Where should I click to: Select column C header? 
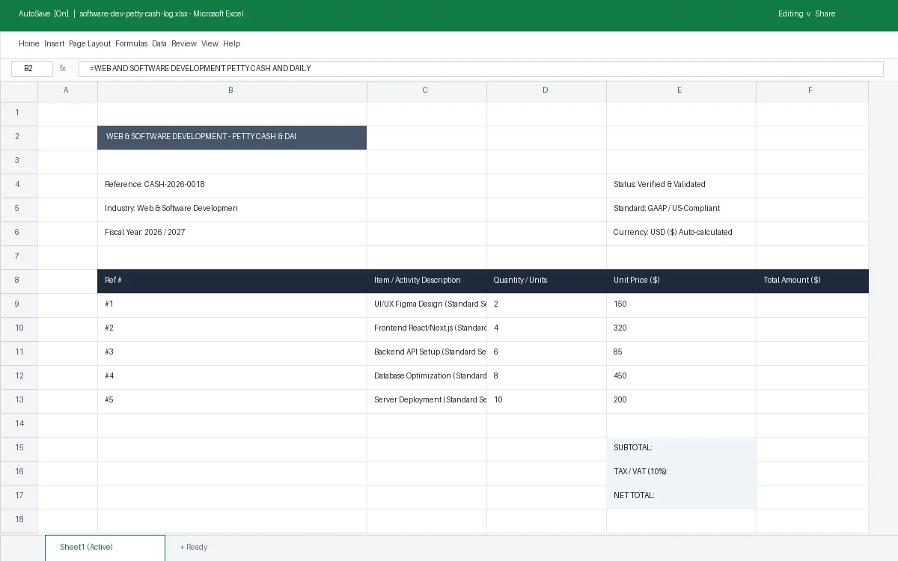pos(427,91)
